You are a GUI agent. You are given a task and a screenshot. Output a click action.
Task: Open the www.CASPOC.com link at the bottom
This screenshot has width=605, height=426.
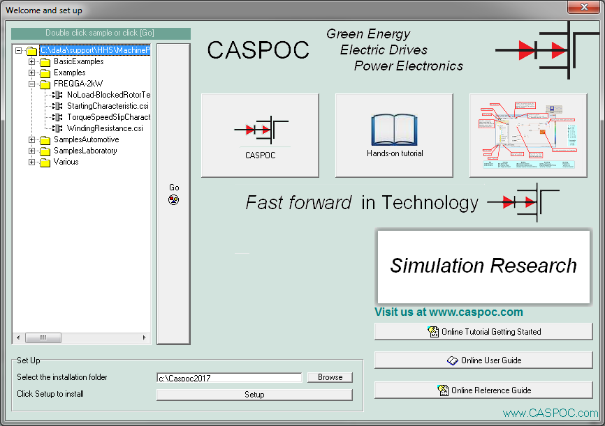point(551,413)
